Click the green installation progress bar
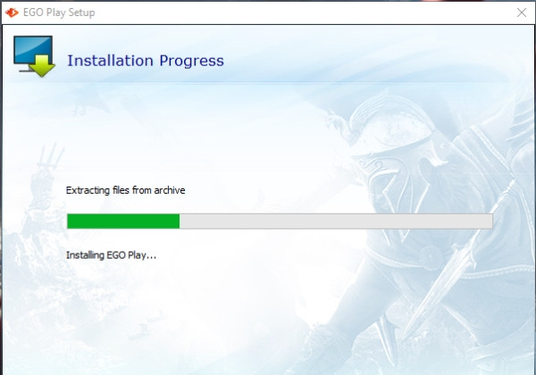Image resolution: width=536 pixels, height=375 pixels. tap(280, 221)
